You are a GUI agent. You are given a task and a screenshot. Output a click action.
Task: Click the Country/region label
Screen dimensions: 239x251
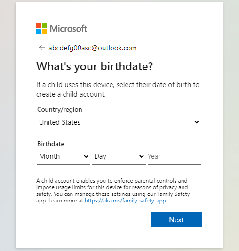[x=60, y=110]
